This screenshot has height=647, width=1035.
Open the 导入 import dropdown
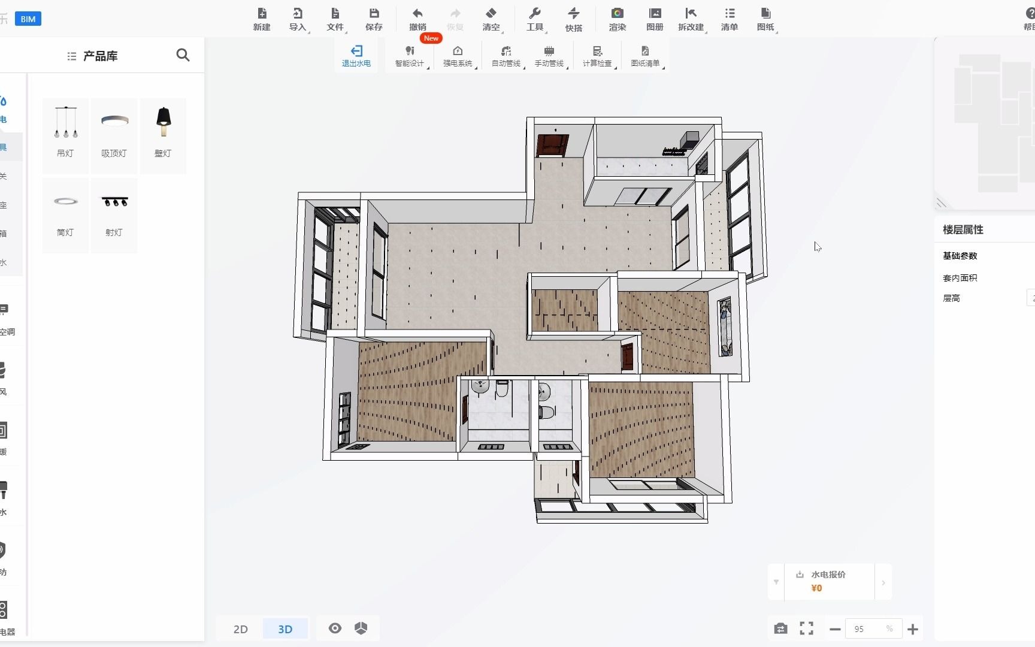pos(298,19)
